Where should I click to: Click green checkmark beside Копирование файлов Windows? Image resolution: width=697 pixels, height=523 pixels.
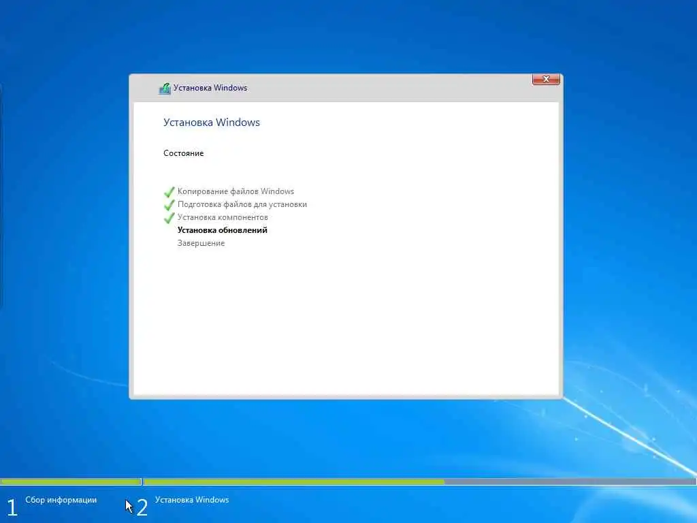(x=169, y=192)
